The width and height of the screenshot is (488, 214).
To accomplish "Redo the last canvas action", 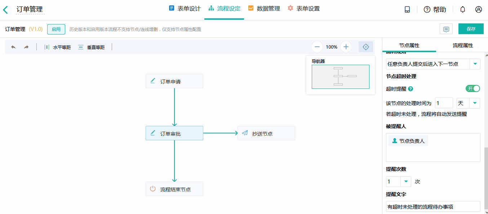I will [26, 47].
